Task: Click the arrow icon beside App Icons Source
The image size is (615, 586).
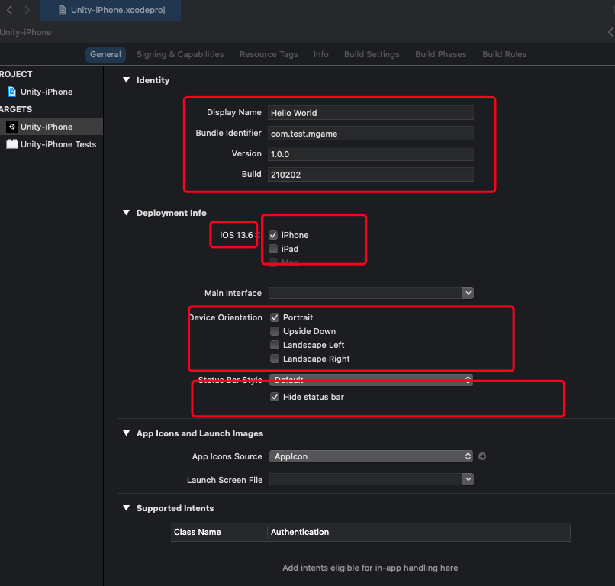Action: click(481, 456)
